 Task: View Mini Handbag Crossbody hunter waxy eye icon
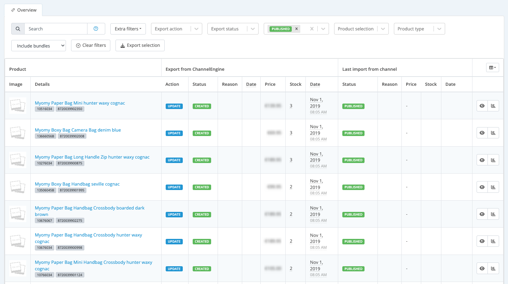pyautogui.click(x=482, y=268)
